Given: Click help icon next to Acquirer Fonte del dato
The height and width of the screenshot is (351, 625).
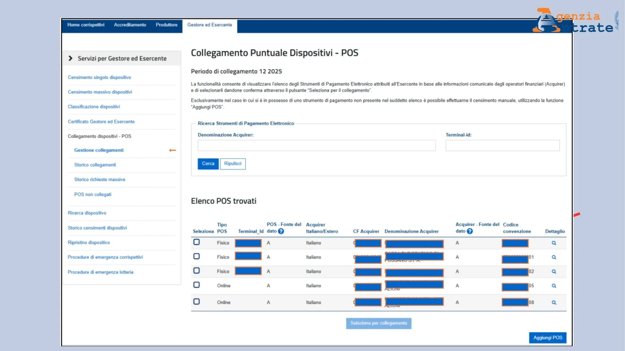Looking at the screenshot, I should coord(470,231).
